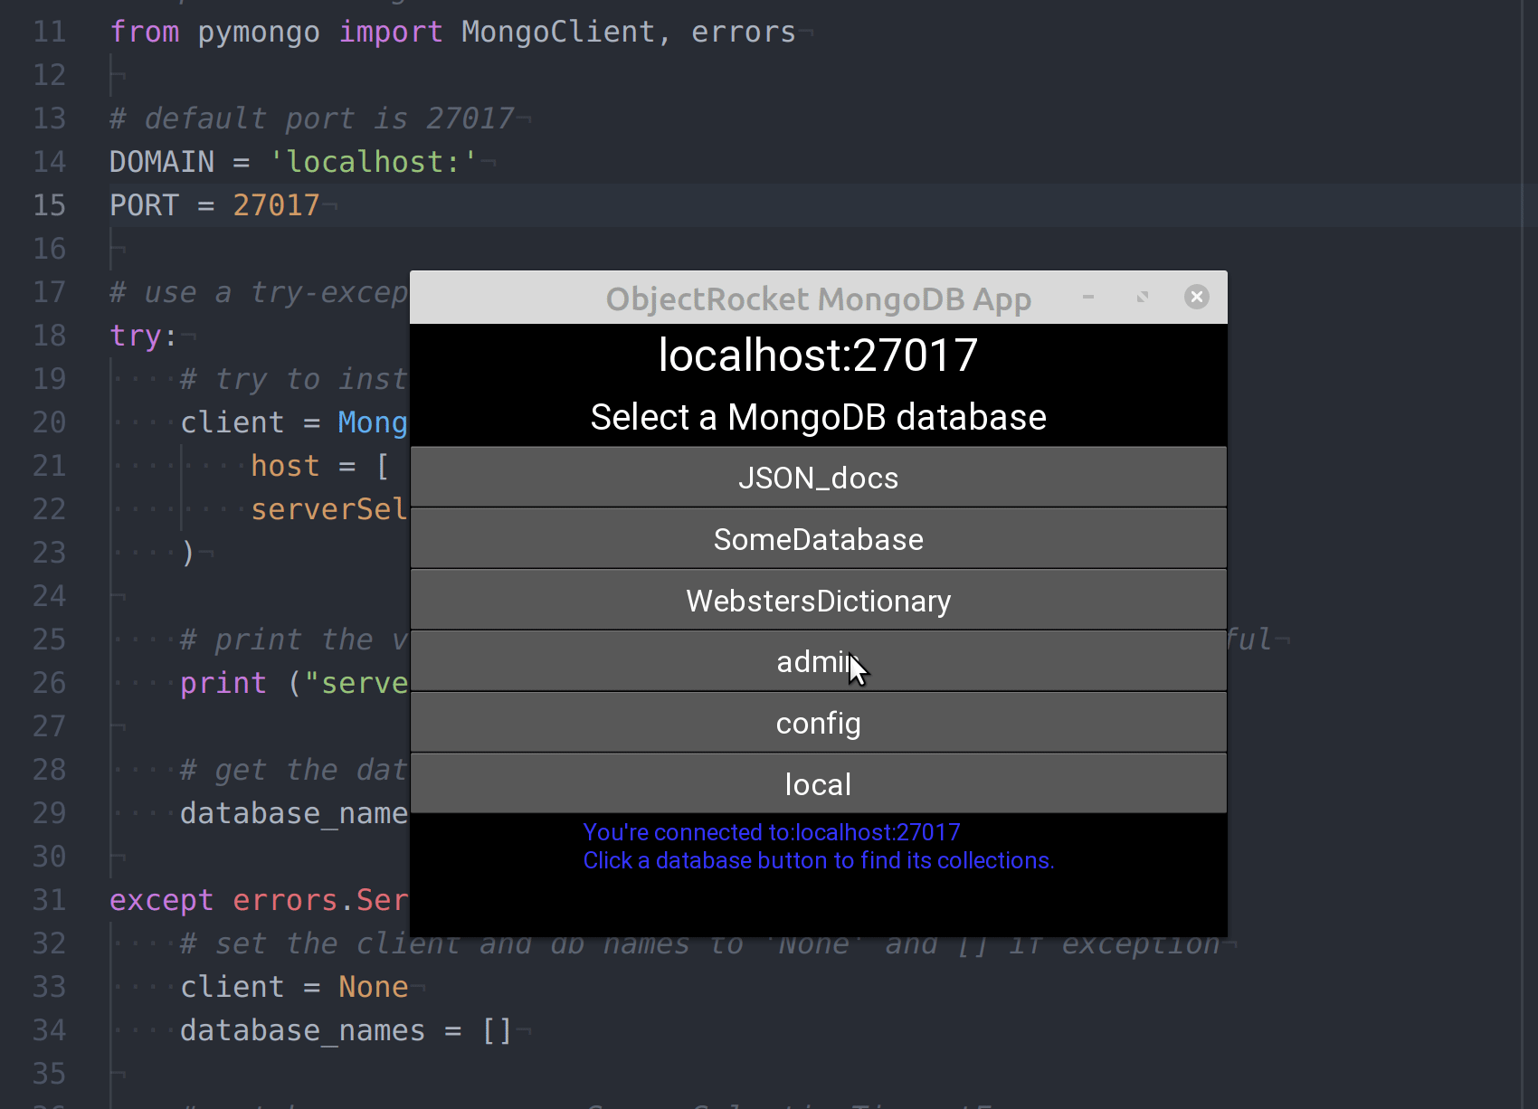Click the 'database_names = []' code line

pyautogui.click(x=347, y=1030)
